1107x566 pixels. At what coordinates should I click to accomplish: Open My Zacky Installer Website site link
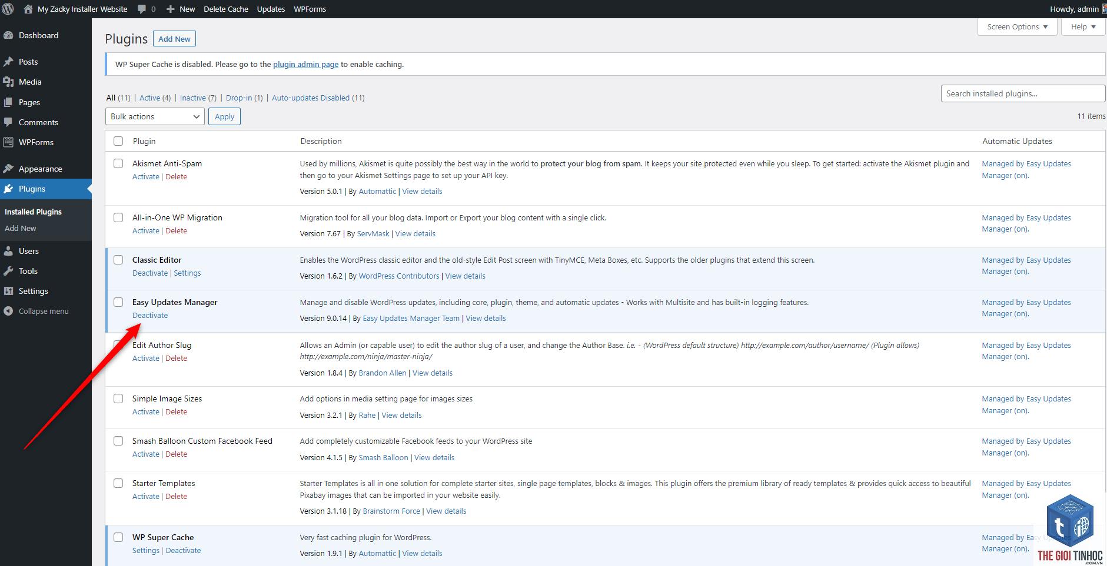tap(82, 9)
